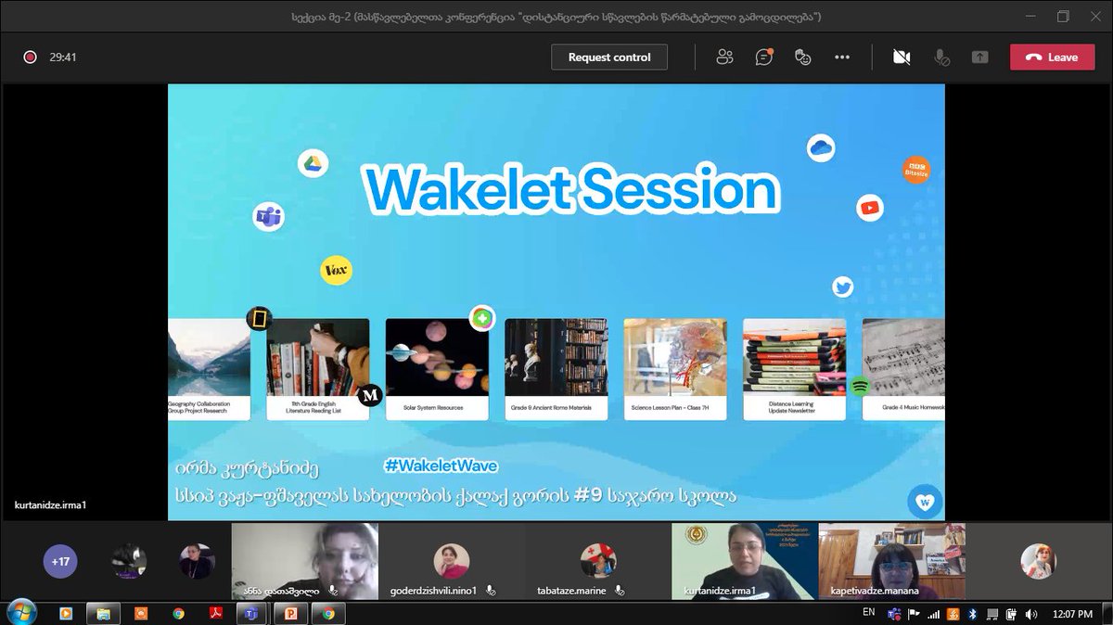The width and height of the screenshot is (1113, 625).
Task: Click the Bluetooth tray icon
Action: click(973, 613)
